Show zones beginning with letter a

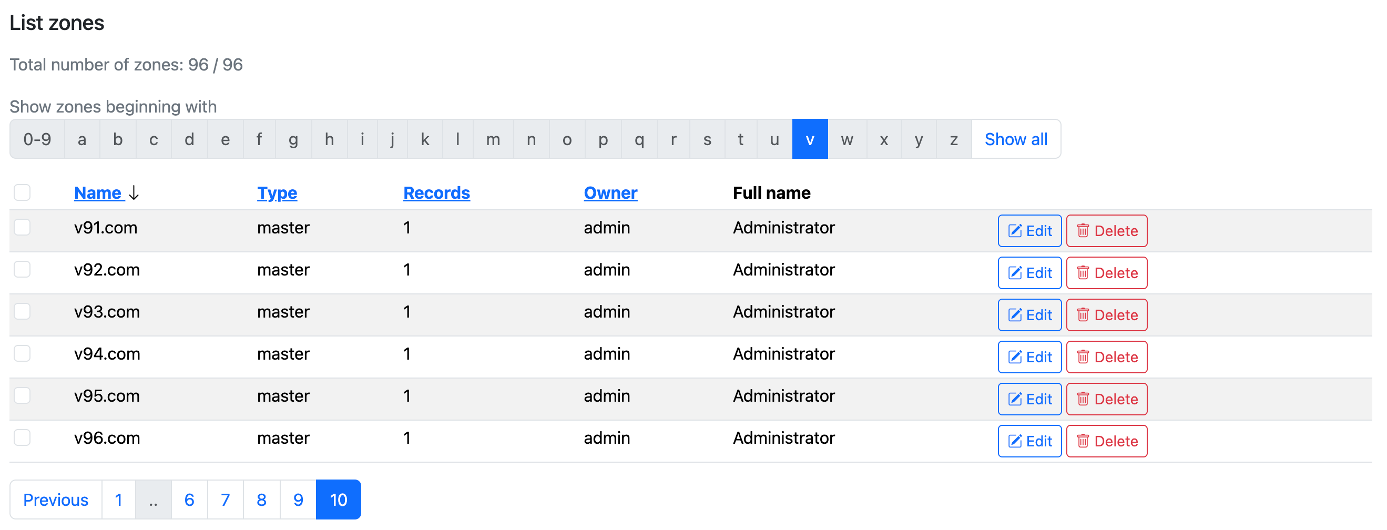pyautogui.click(x=82, y=139)
